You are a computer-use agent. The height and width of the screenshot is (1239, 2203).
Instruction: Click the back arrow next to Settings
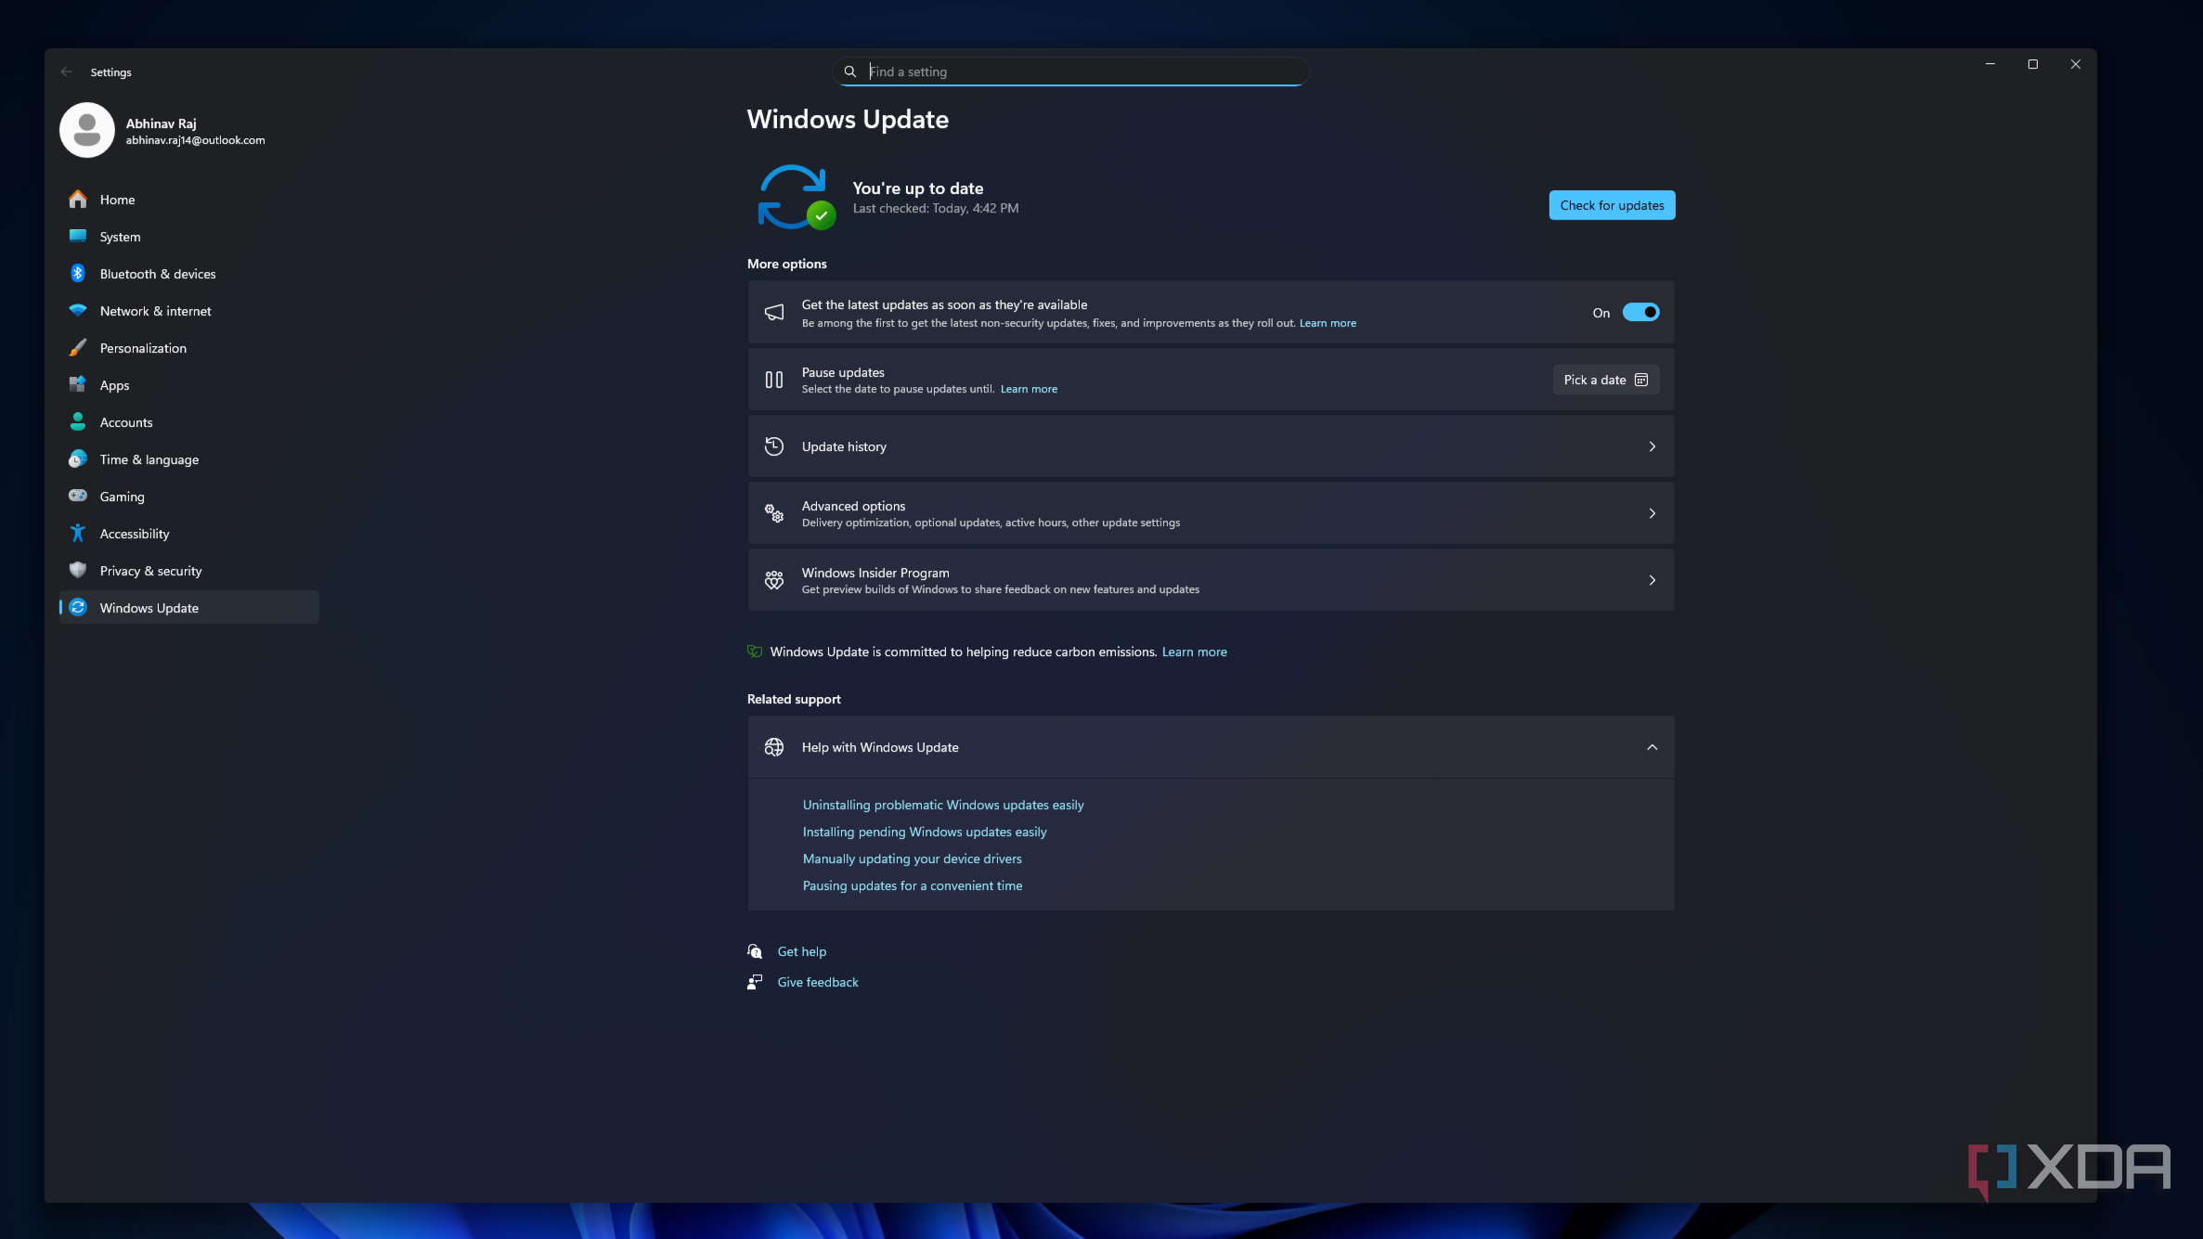[67, 72]
